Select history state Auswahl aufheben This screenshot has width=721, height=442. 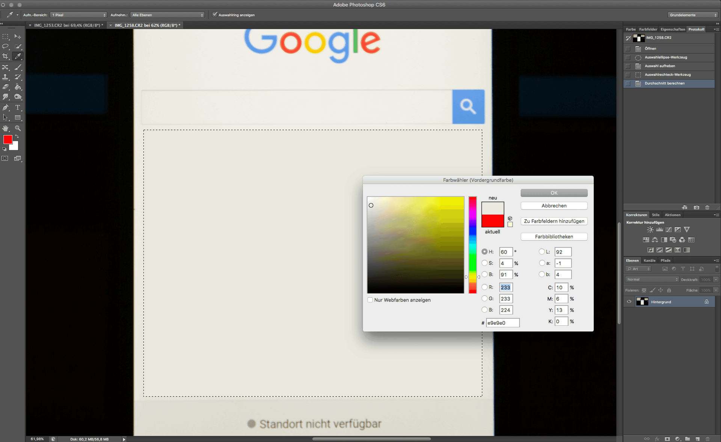click(669, 66)
